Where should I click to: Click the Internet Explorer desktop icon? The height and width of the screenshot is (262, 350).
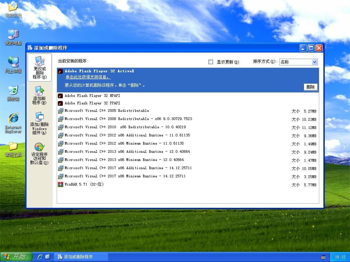(13, 119)
